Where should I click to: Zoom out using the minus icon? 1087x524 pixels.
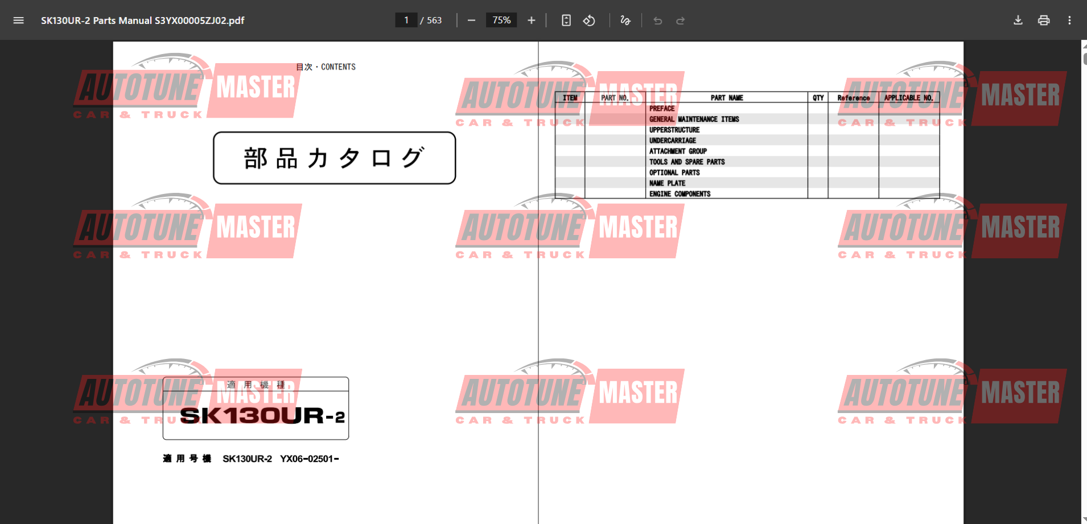(x=471, y=20)
